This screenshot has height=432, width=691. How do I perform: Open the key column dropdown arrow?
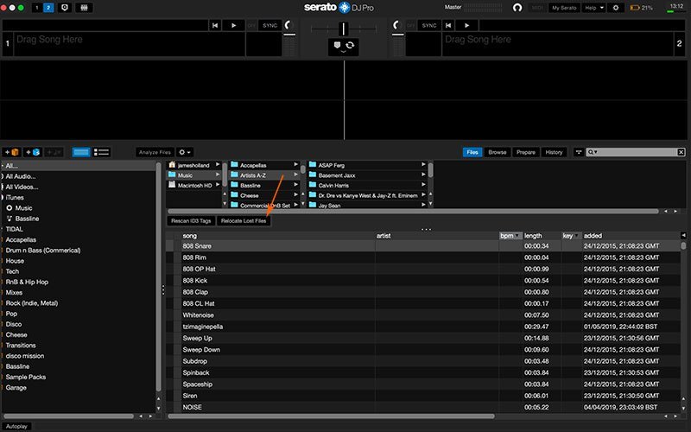(576, 236)
